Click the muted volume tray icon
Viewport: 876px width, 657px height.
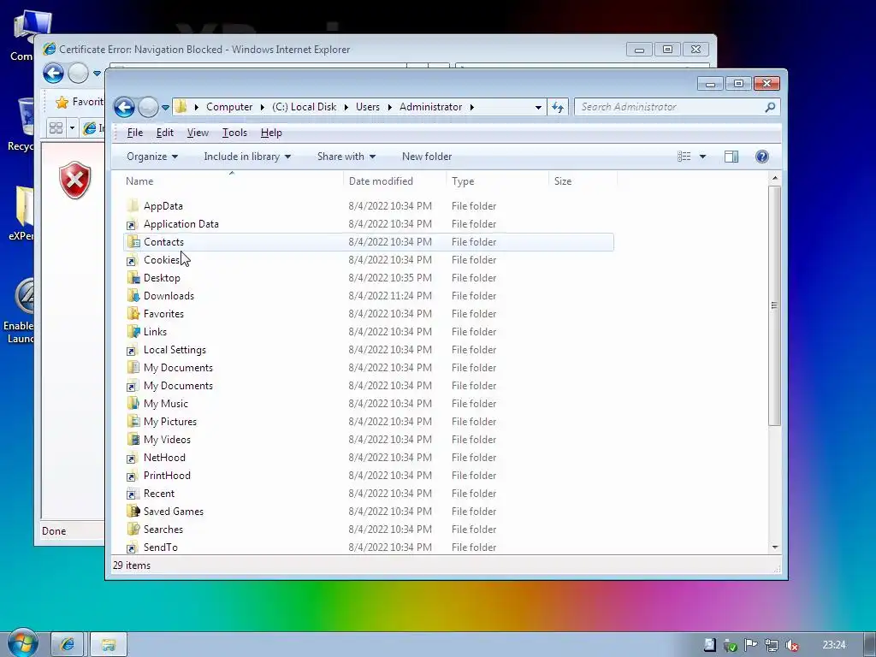791,645
